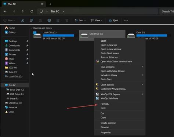Click the Search This PC box
Image resolution: width=174 pixels, height=137 pixels.
(x=167, y=11)
